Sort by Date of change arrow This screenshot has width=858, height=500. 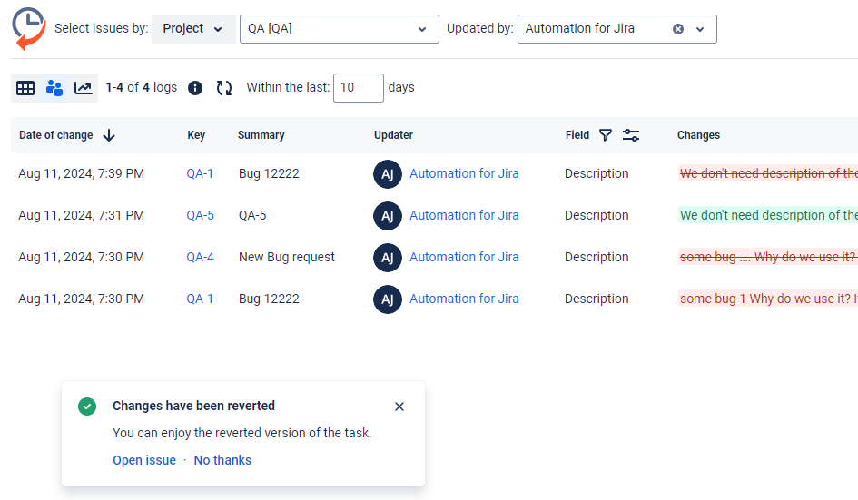(109, 135)
